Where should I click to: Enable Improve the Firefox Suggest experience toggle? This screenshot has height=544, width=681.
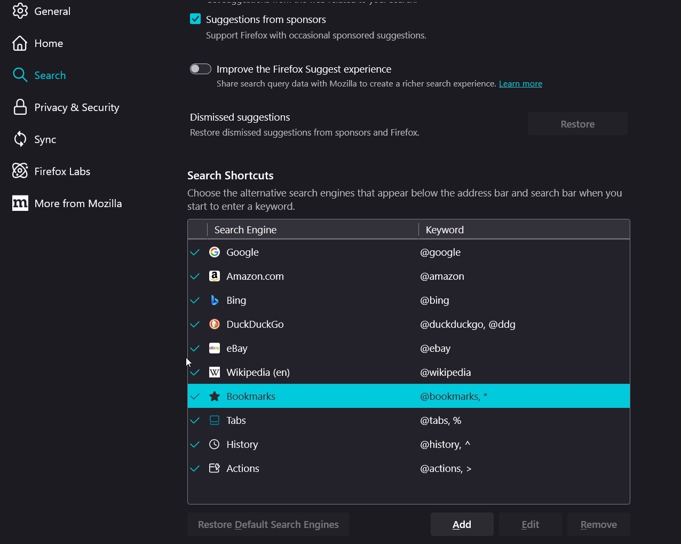[201, 69]
